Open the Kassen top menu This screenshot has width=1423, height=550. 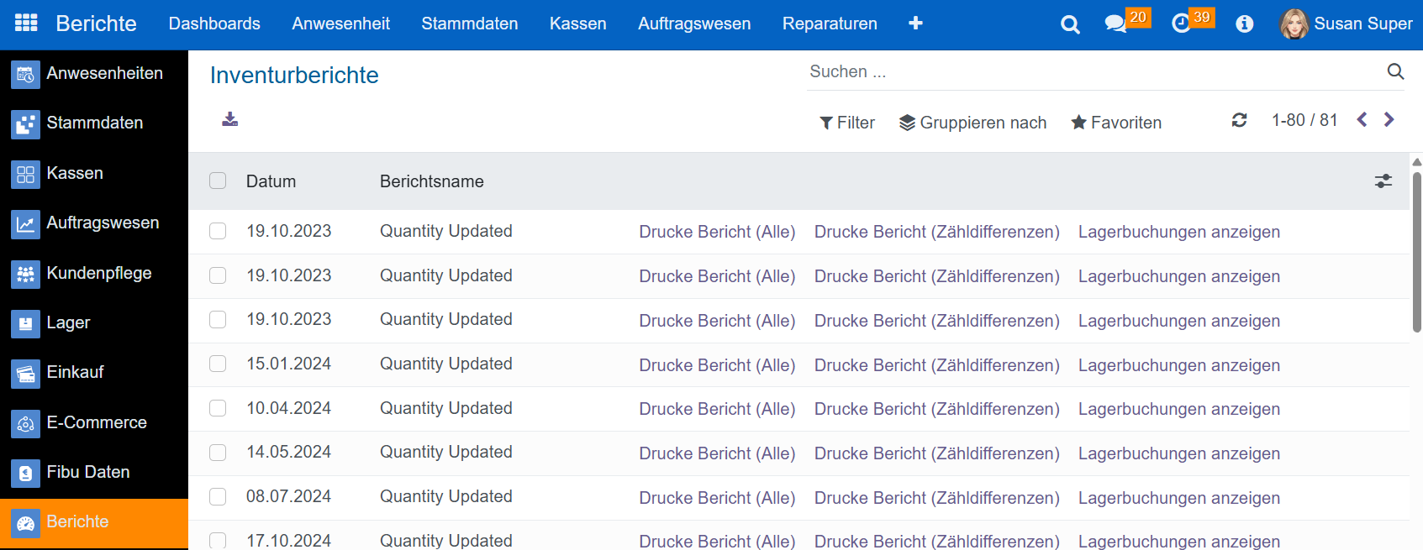577,24
